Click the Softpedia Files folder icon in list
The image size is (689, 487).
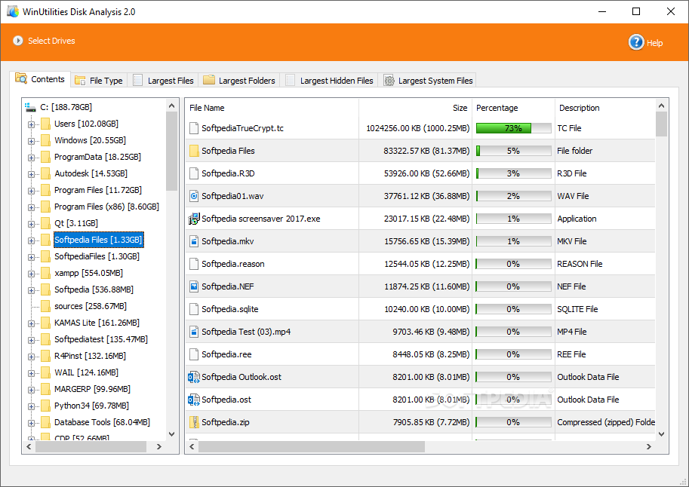(x=194, y=151)
